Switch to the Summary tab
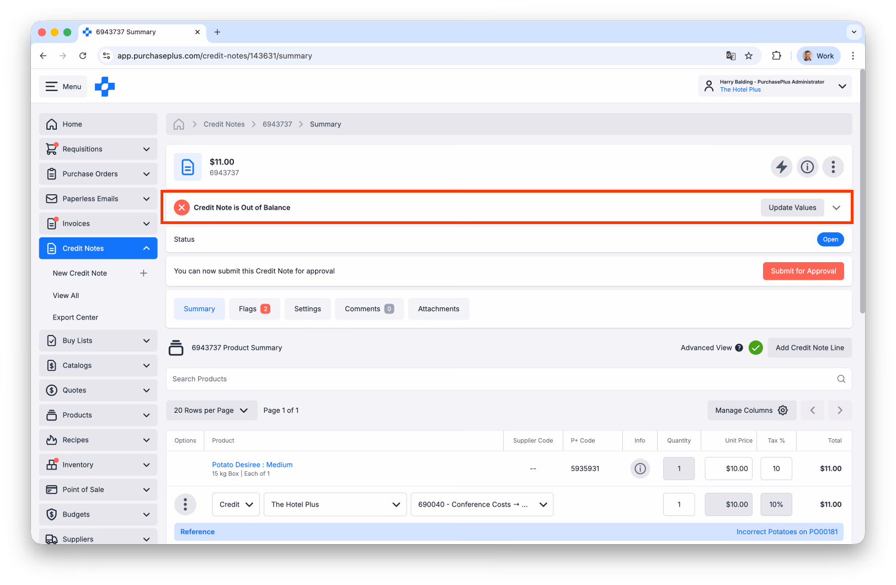 pyautogui.click(x=199, y=309)
